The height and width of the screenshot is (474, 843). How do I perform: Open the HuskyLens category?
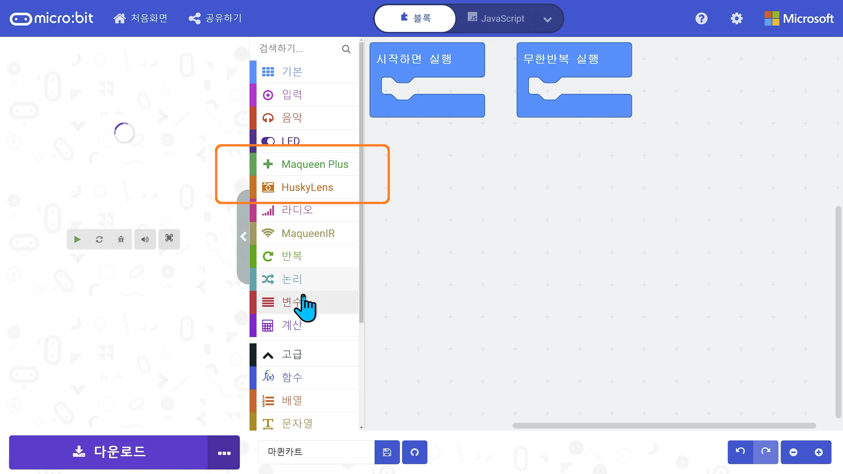click(304, 187)
